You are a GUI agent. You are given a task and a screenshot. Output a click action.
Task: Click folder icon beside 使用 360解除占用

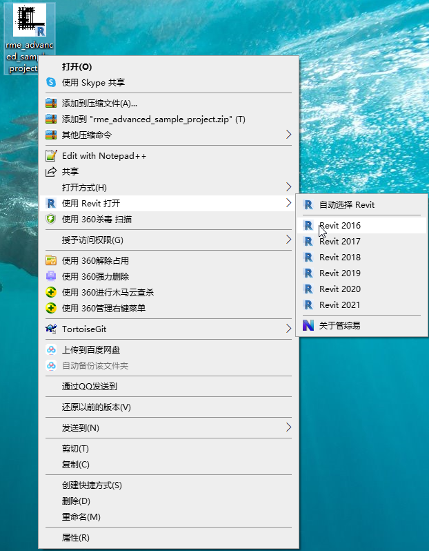click(x=51, y=260)
